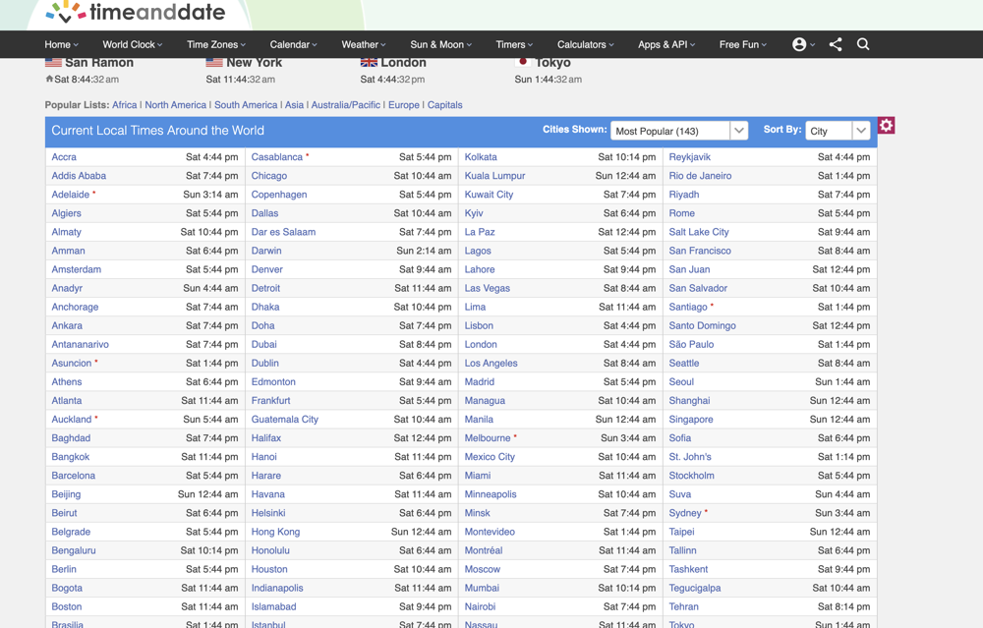Screen dimensions: 983x628
Task: Open the Calculators menu
Action: [586, 44]
